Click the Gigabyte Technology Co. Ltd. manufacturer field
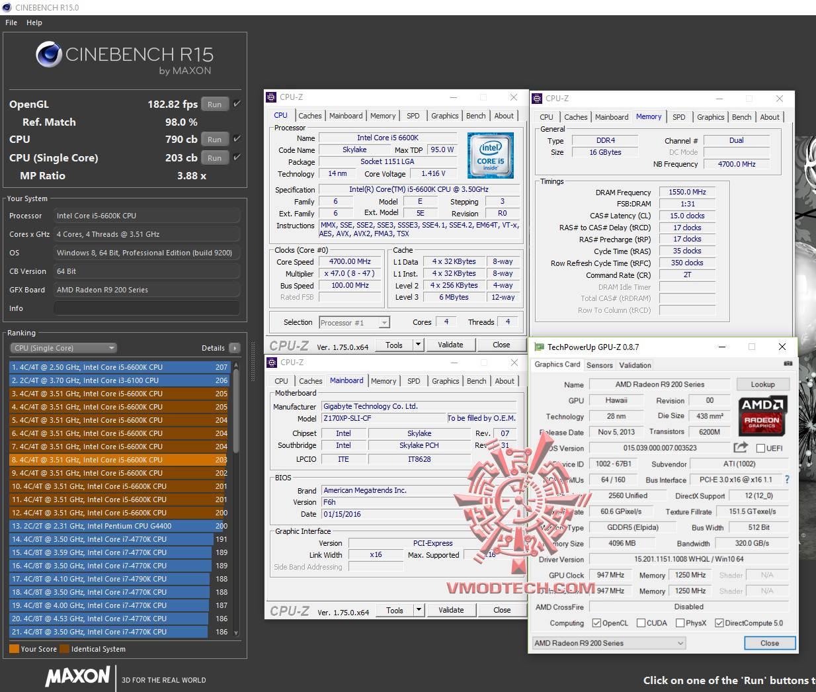Image resolution: width=816 pixels, height=692 pixels. [419, 406]
